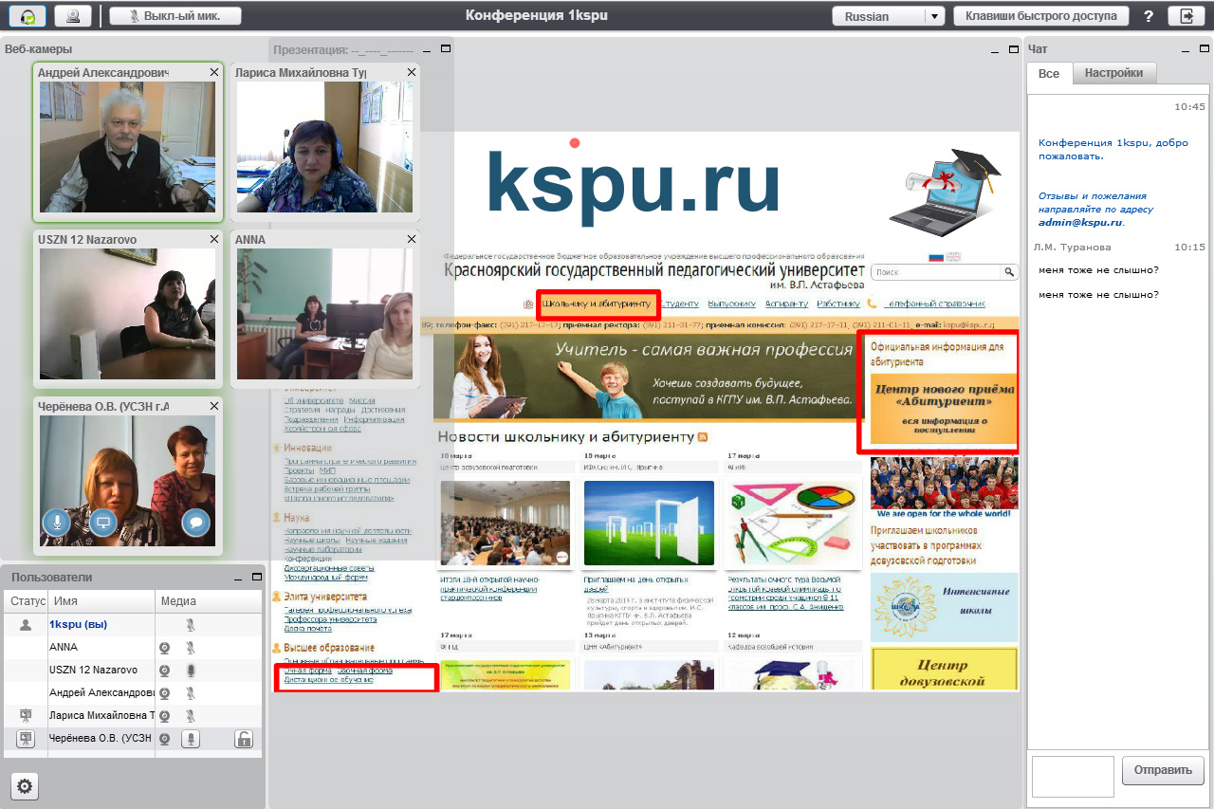Click Клавиши быстрого доступа button
The width and height of the screenshot is (1214, 809).
point(1041,16)
